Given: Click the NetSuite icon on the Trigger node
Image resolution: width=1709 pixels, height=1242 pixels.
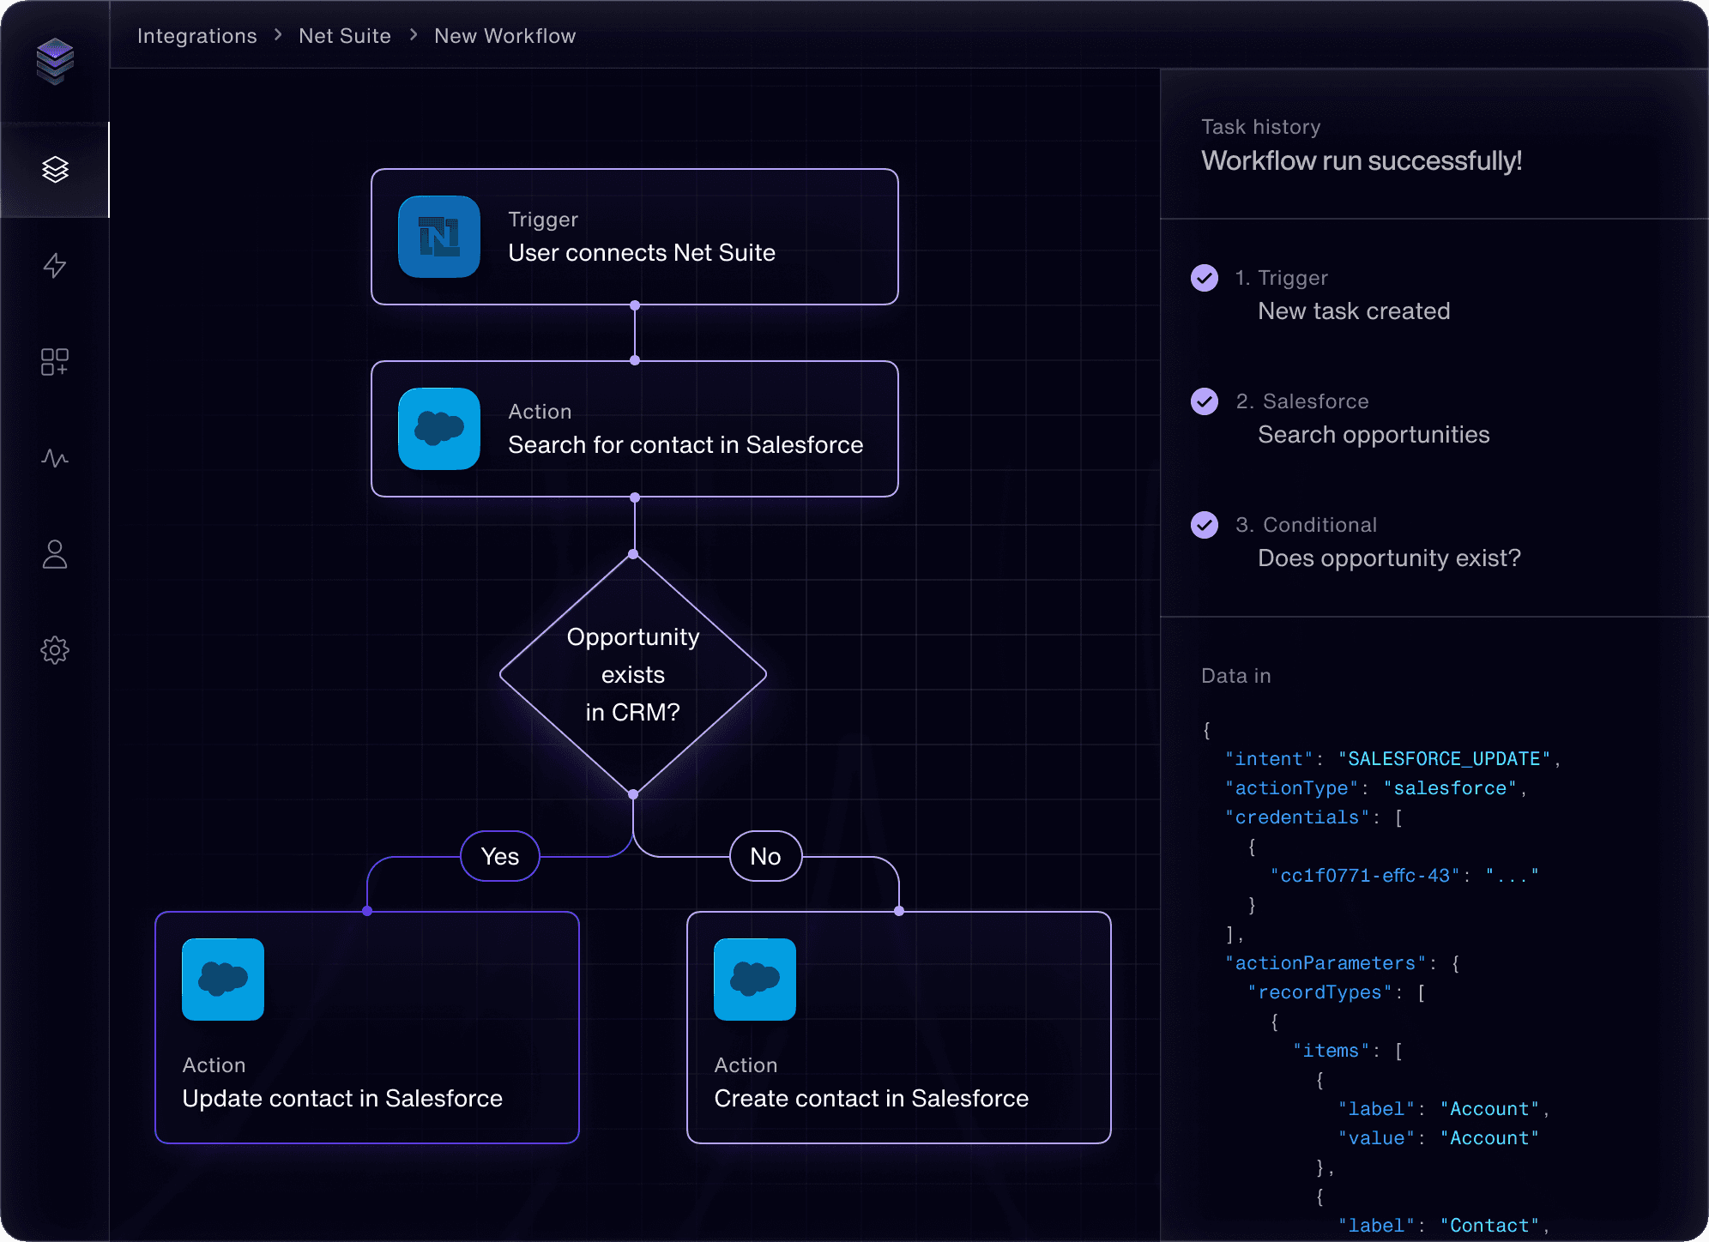Looking at the screenshot, I should click(x=438, y=238).
